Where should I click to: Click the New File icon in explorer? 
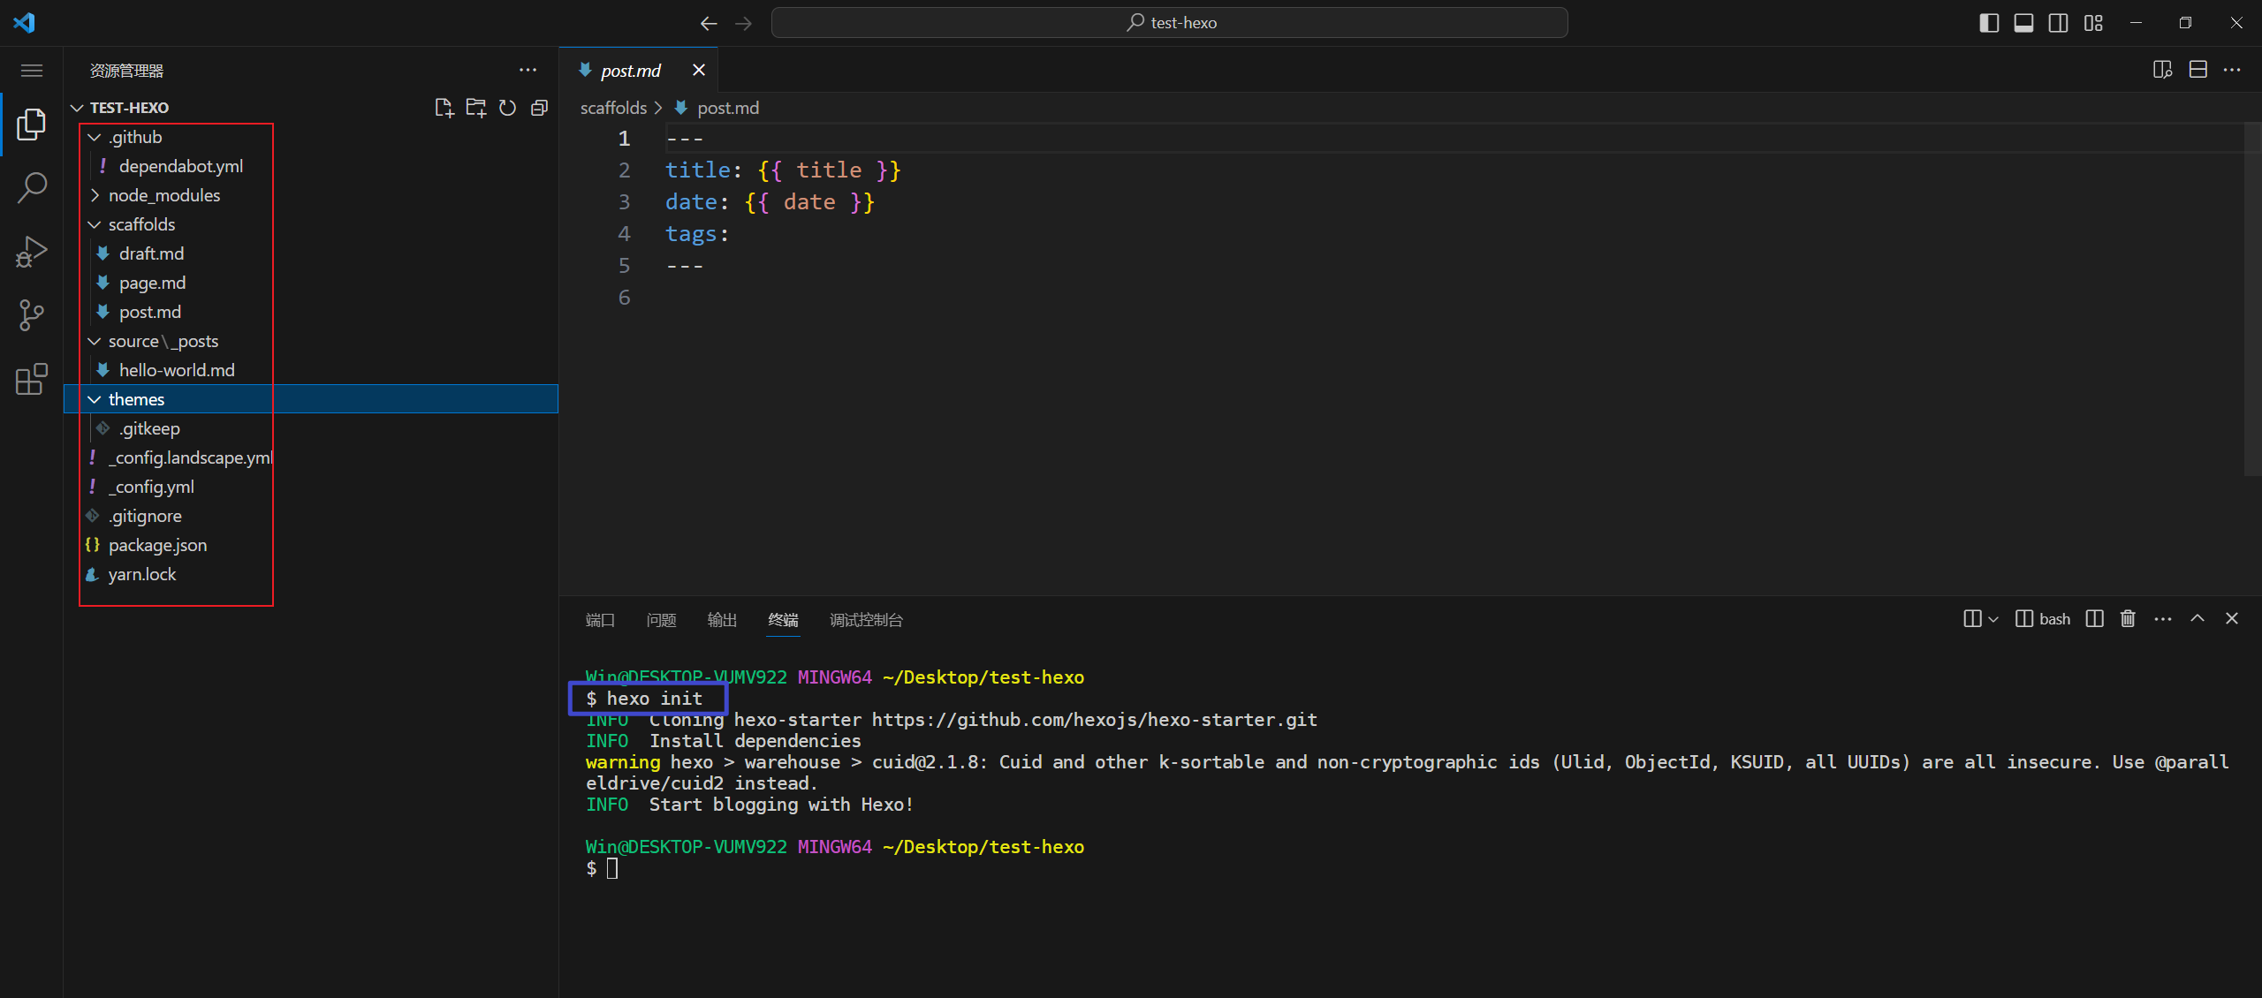click(x=444, y=108)
